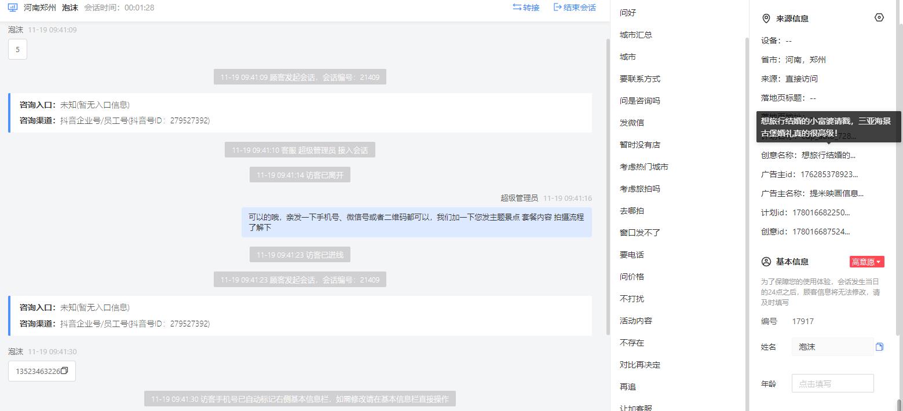The width and height of the screenshot is (903, 411).
Task: Select the 问是咨询吗 quick reply
Action: click(640, 101)
